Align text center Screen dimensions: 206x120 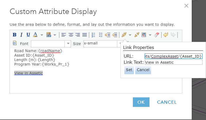pyautogui.click(x=71, y=35)
